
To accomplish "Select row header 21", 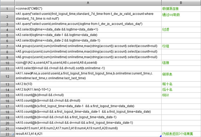I will pos(7,128).
